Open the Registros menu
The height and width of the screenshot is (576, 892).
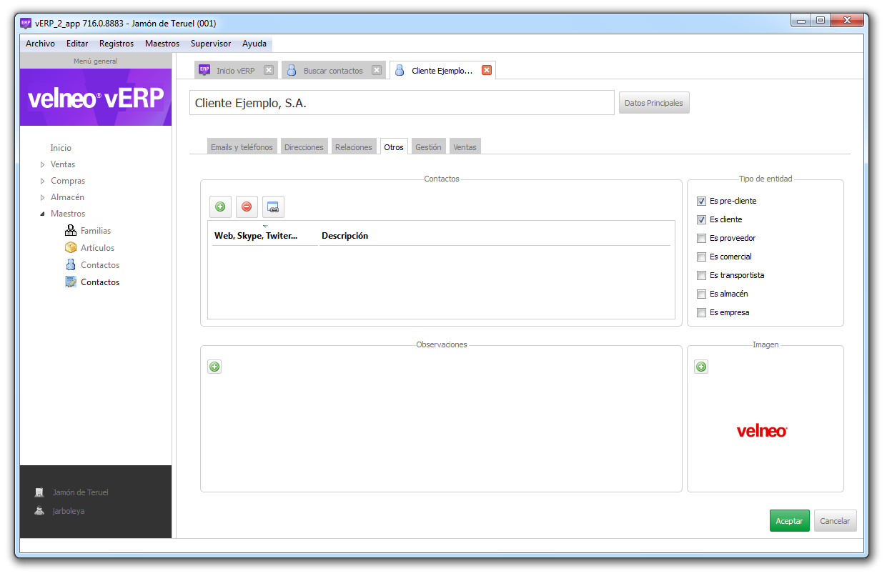pyautogui.click(x=117, y=44)
